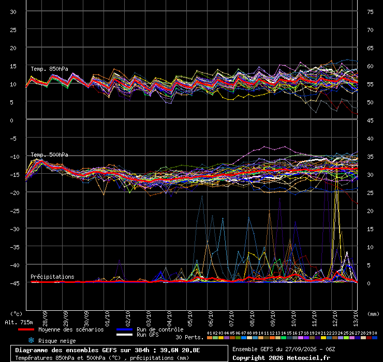Click the Temp. 500hPa chart label

pyautogui.click(x=49, y=155)
